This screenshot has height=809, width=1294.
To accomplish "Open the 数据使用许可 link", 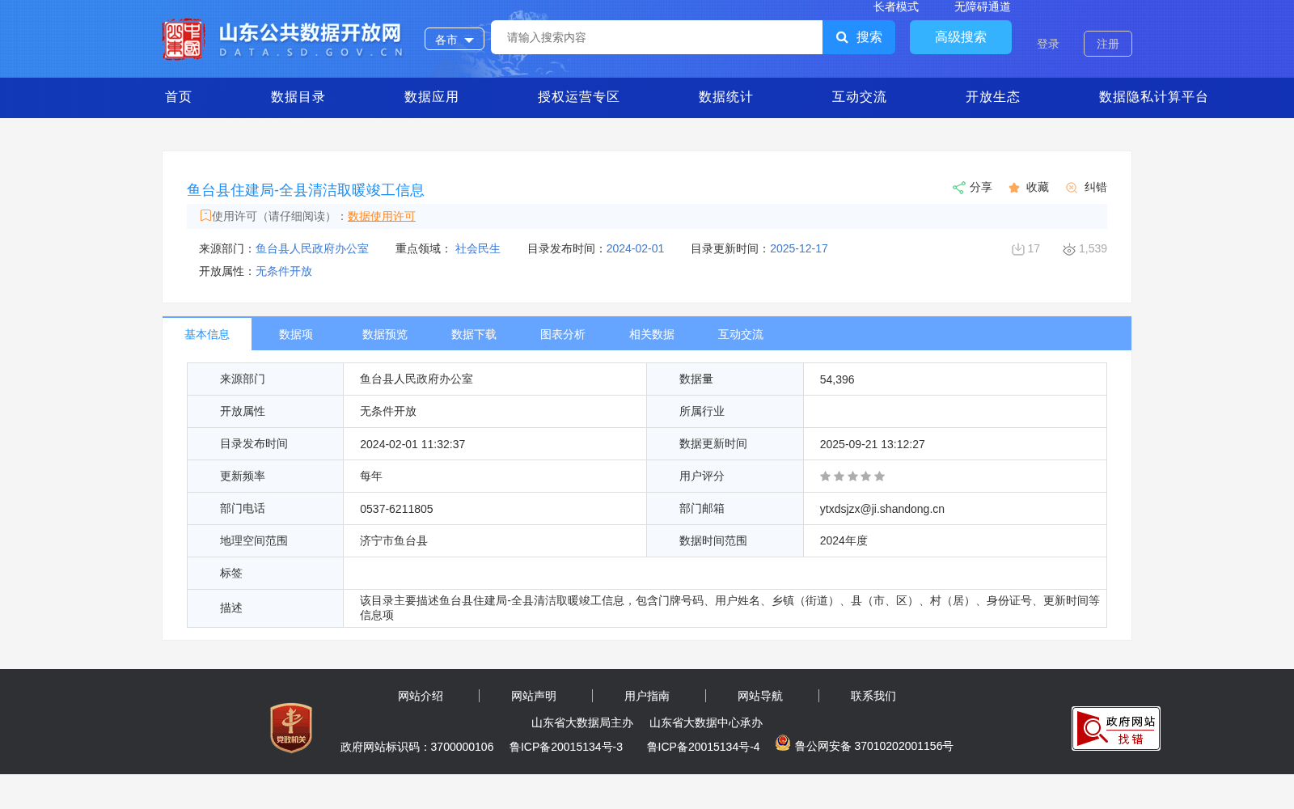I will pos(382,216).
